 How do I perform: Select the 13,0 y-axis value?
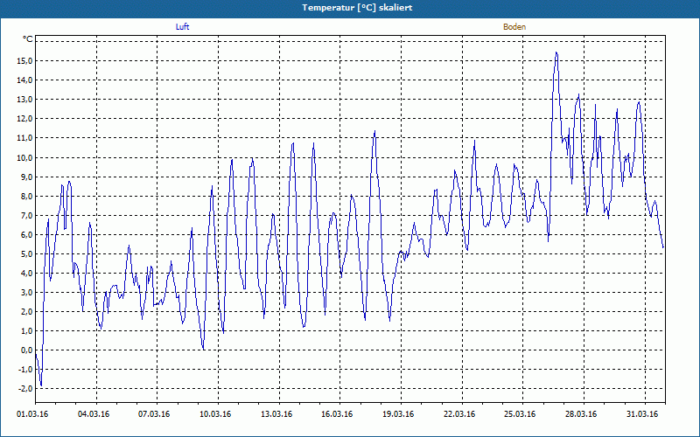(x=24, y=100)
